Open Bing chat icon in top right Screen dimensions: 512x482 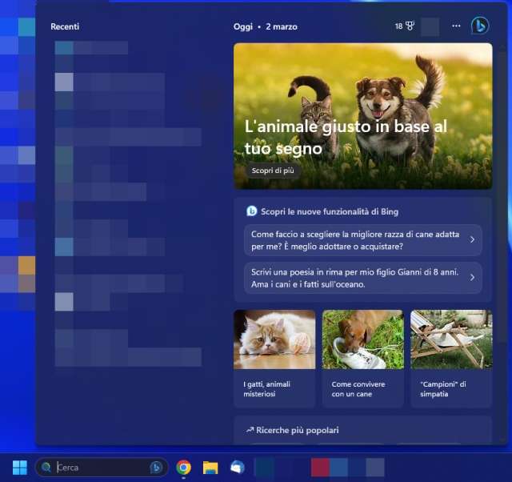(x=480, y=26)
